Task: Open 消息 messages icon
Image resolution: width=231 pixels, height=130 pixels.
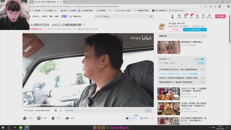Action: [185, 16]
